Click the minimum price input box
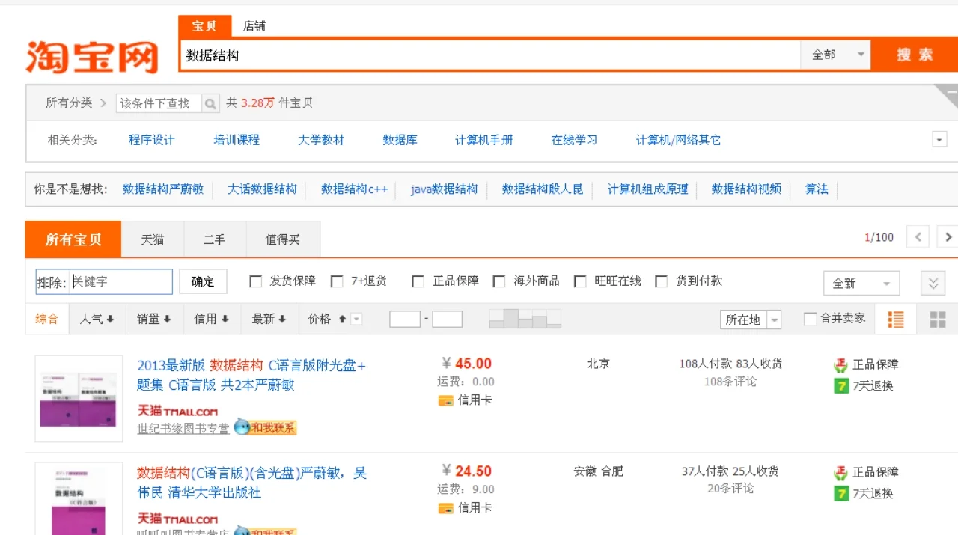 (x=405, y=320)
